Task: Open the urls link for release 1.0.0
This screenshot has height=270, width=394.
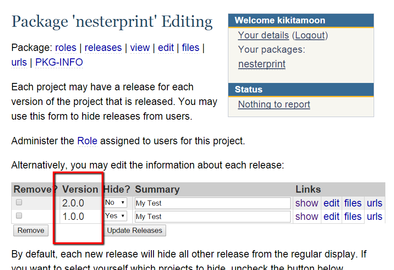Action: point(375,216)
